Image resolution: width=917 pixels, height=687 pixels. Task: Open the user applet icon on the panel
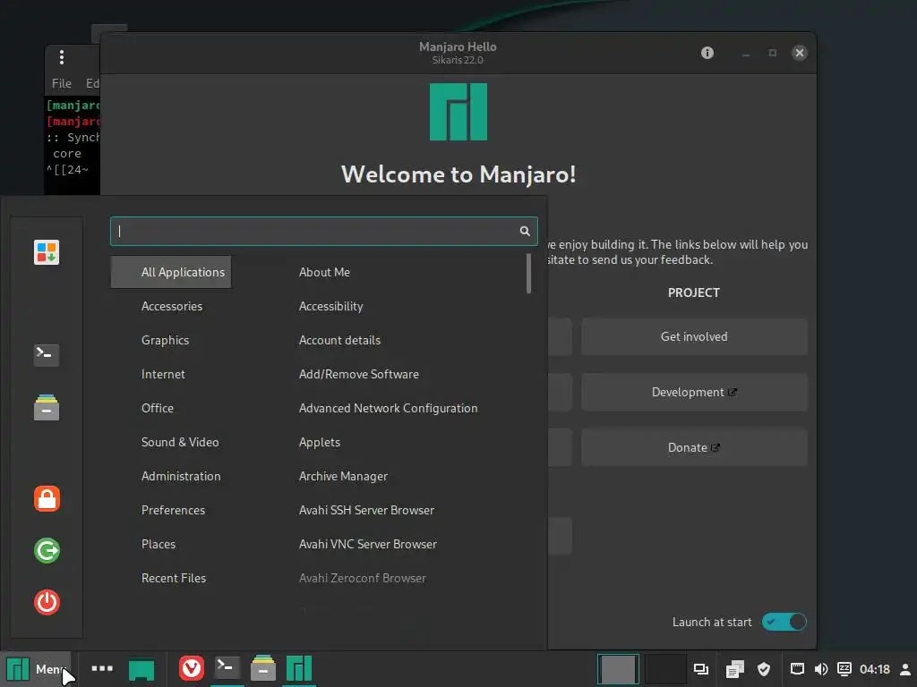(904, 669)
